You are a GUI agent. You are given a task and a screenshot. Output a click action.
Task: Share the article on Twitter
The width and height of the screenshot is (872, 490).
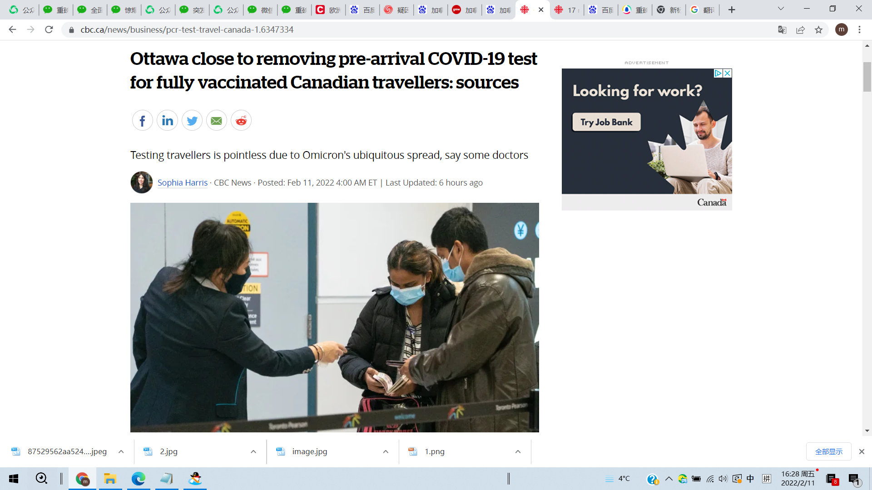click(x=192, y=121)
